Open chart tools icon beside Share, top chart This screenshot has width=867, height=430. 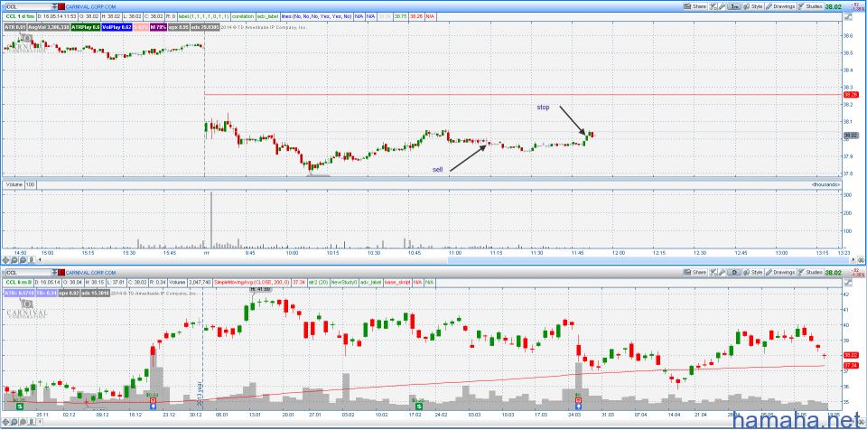(713, 6)
